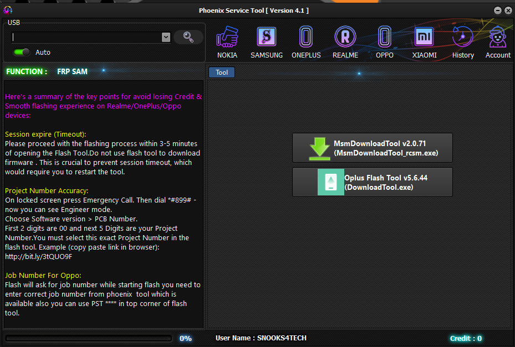Image resolution: width=515 pixels, height=347 pixels.
Task: Select the ONEPLUS brand icon
Action: coord(306,43)
